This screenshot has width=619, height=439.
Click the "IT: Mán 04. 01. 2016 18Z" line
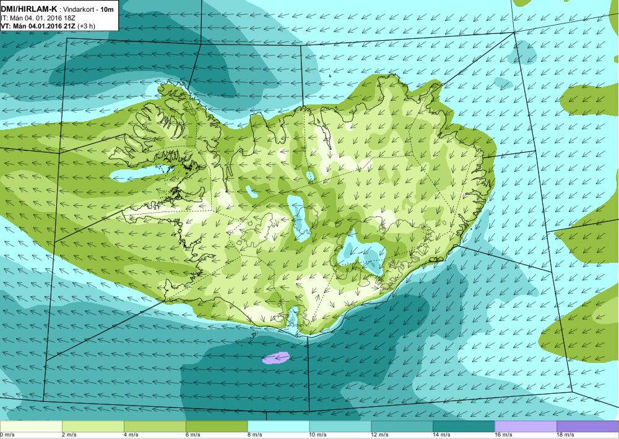[x=38, y=18]
